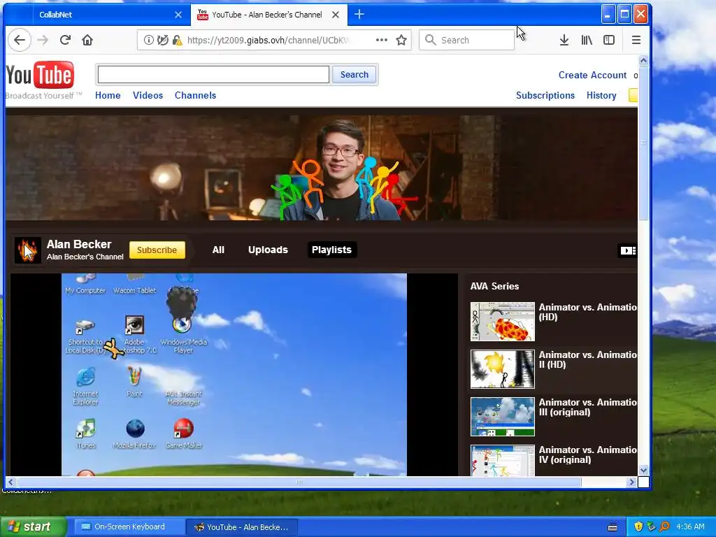Image resolution: width=716 pixels, height=537 pixels.
Task: Click the security shield tray icon
Action: click(x=638, y=527)
